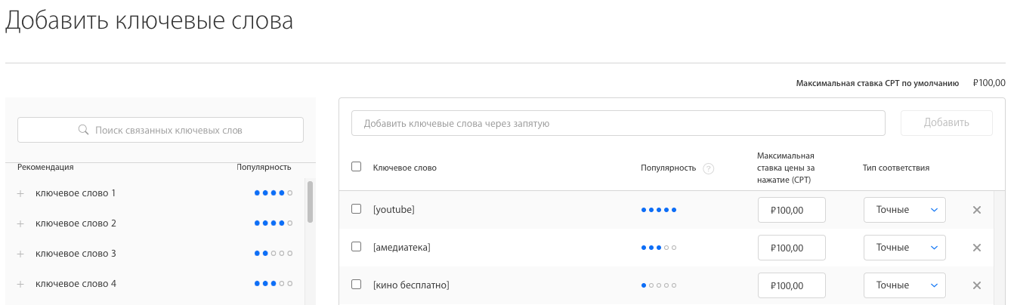Add ключевое слово 2 via plus icon
Image resolution: width=1014 pixels, height=305 pixels.
pos(20,224)
